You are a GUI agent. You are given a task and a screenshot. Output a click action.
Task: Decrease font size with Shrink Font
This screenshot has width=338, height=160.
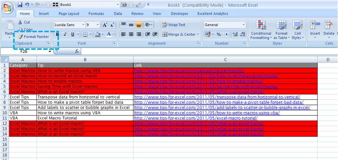(112, 25)
